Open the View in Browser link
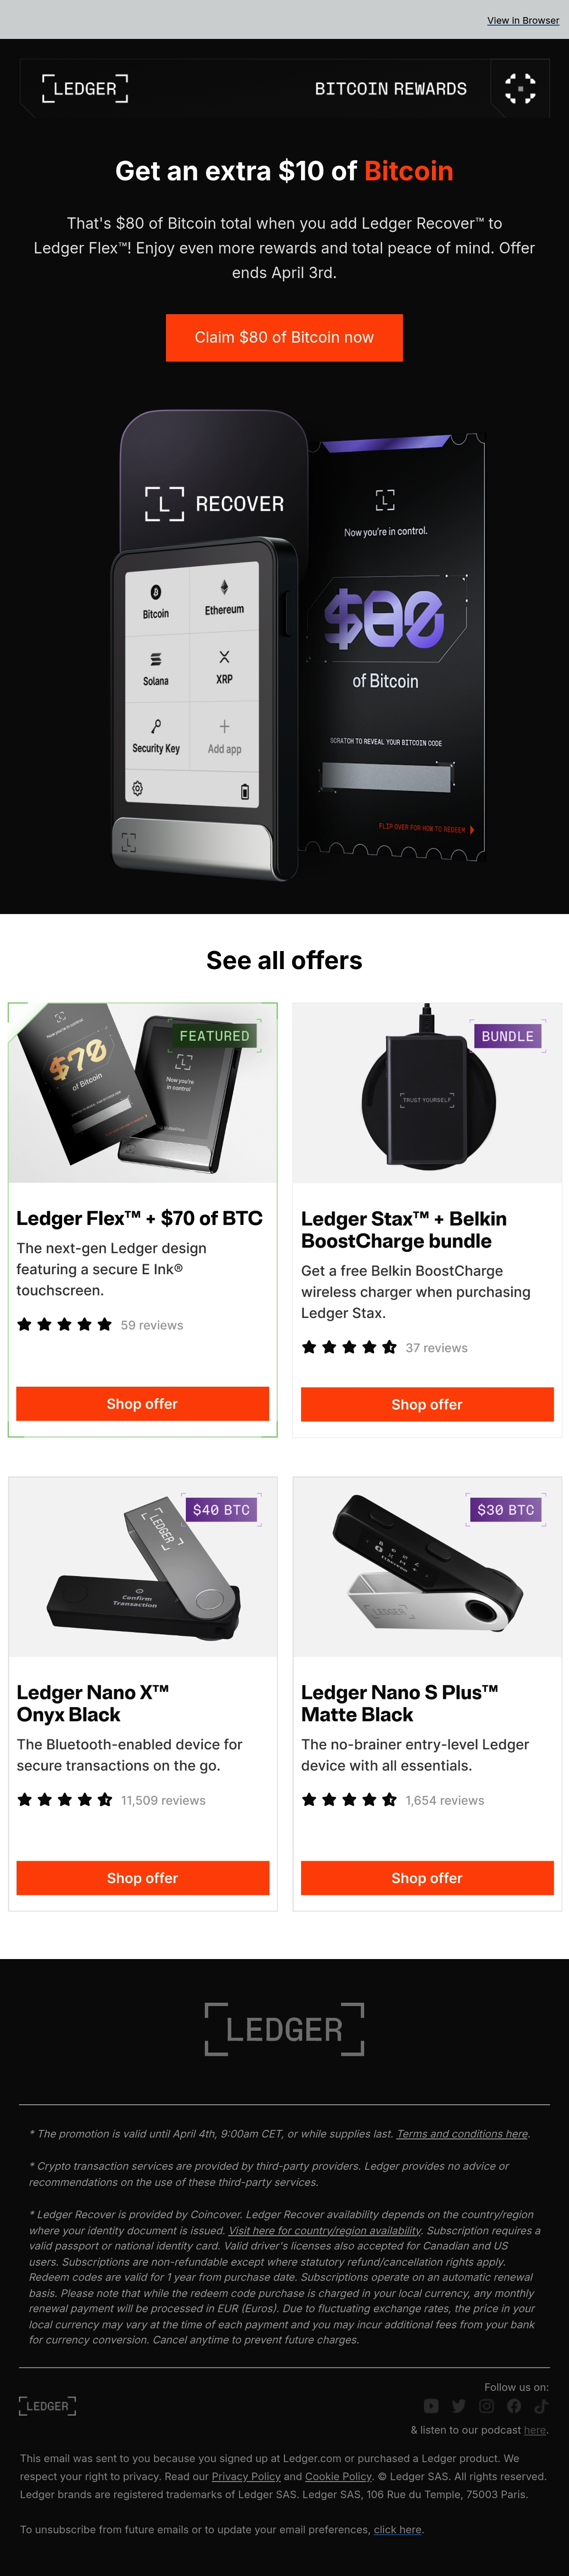Image resolution: width=569 pixels, height=2576 pixels. (523, 20)
